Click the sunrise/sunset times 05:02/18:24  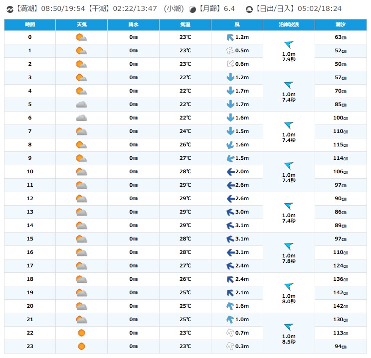pos(320,9)
